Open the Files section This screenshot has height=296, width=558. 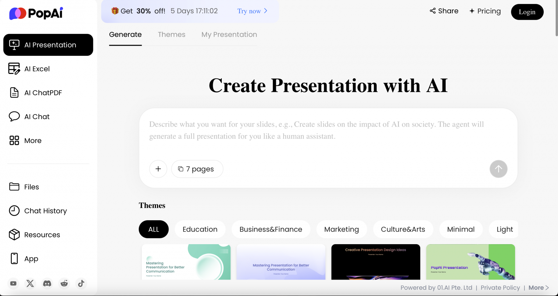(x=31, y=187)
